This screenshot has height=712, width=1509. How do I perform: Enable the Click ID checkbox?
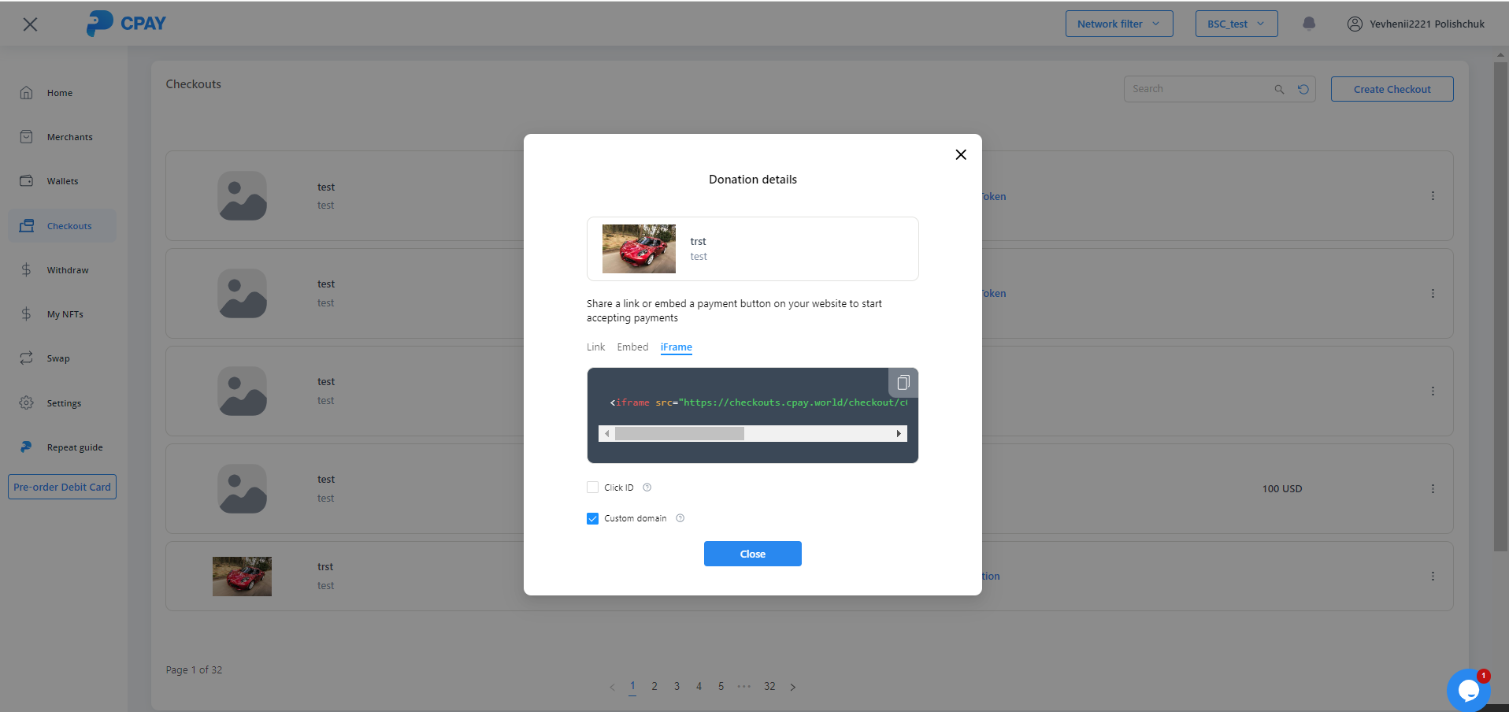[593, 488]
